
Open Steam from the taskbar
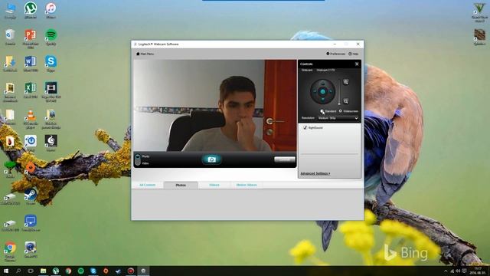(x=118, y=271)
